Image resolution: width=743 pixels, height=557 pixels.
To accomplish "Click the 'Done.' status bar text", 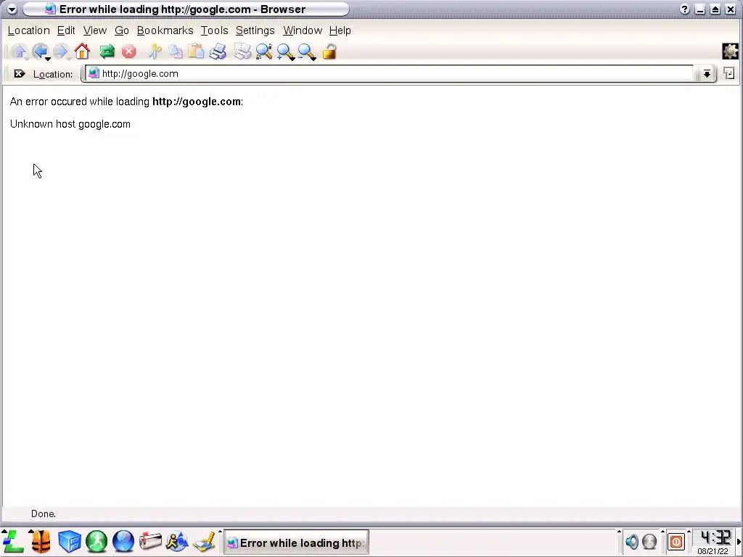I will click(43, 514).
